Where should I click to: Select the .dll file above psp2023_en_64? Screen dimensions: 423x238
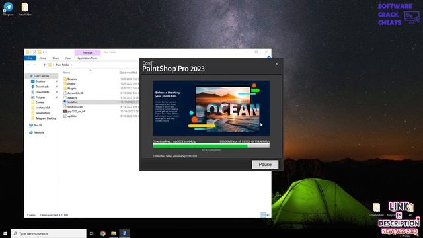pos(75,106)
